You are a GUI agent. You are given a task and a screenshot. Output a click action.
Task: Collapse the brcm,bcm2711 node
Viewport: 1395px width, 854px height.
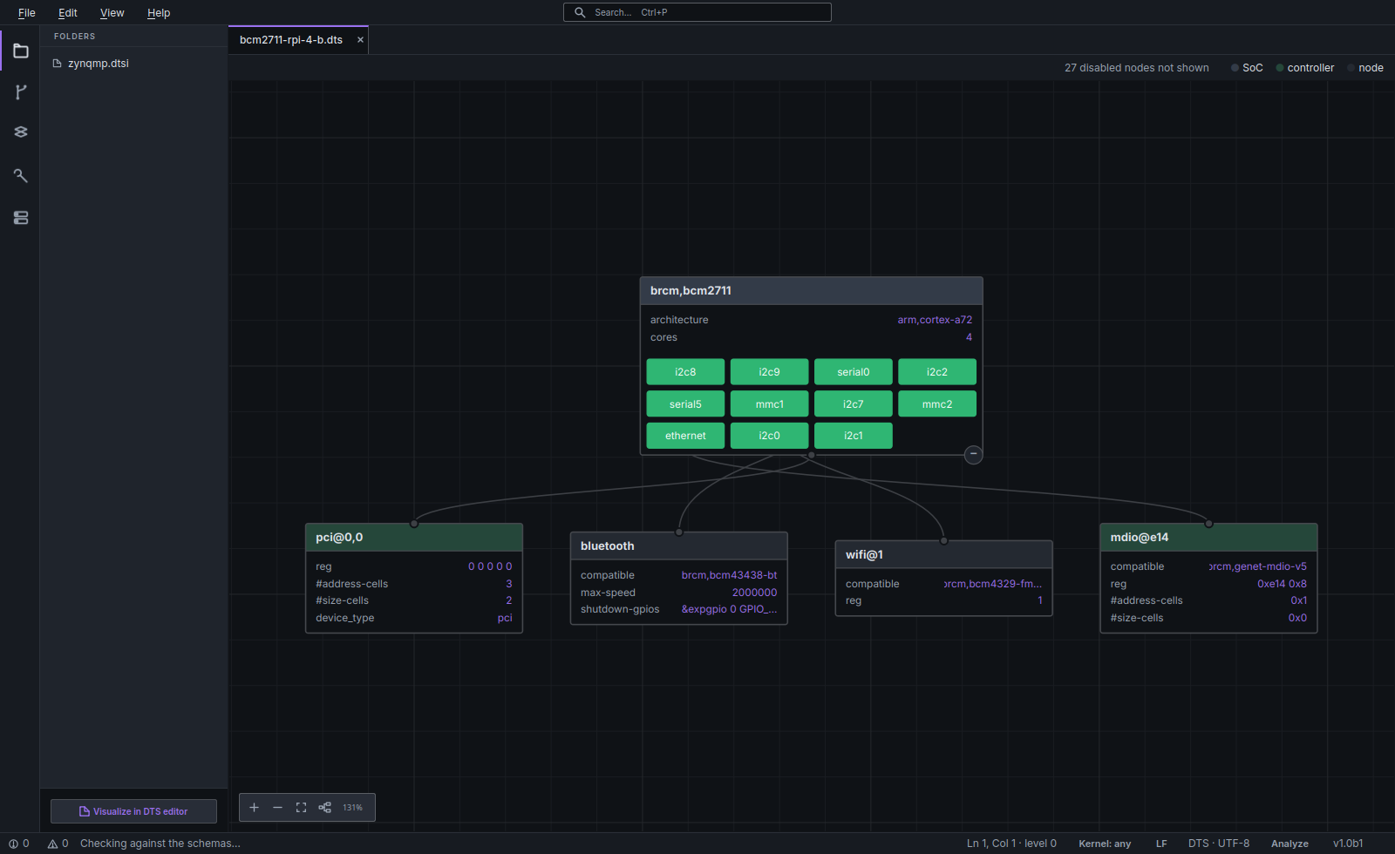click(974, 454)
